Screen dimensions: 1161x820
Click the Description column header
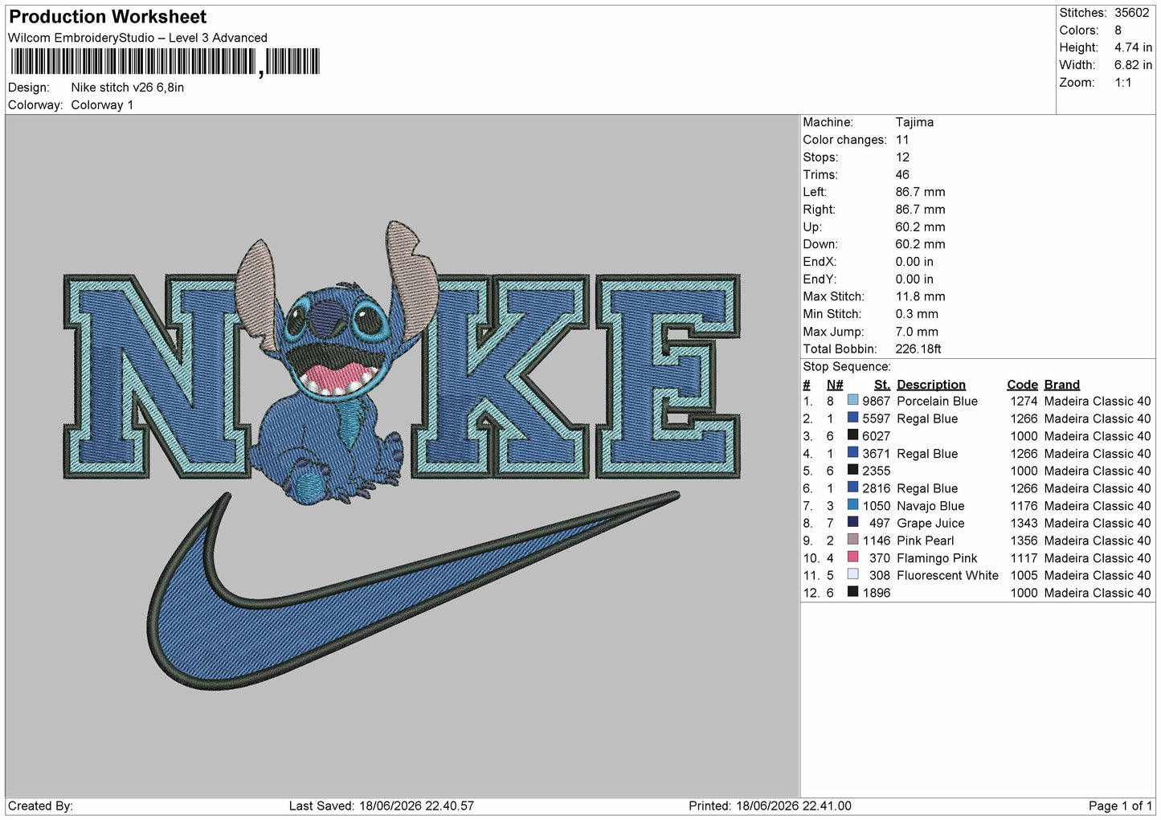(931, 385)
